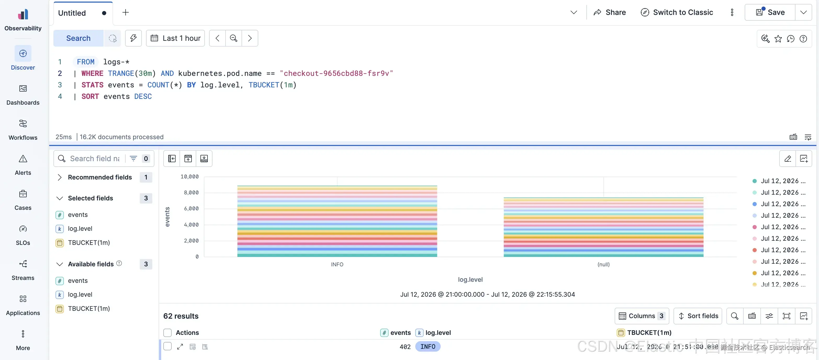Expand the Recommended fields section
The width and height of the screenshot is (819, 360).
(x=59, y=177)
